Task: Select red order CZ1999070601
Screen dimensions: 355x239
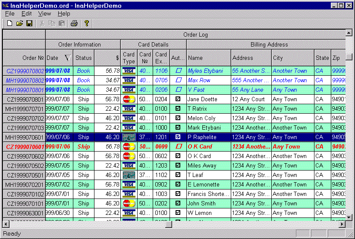Action: click(x=24, y=147)
